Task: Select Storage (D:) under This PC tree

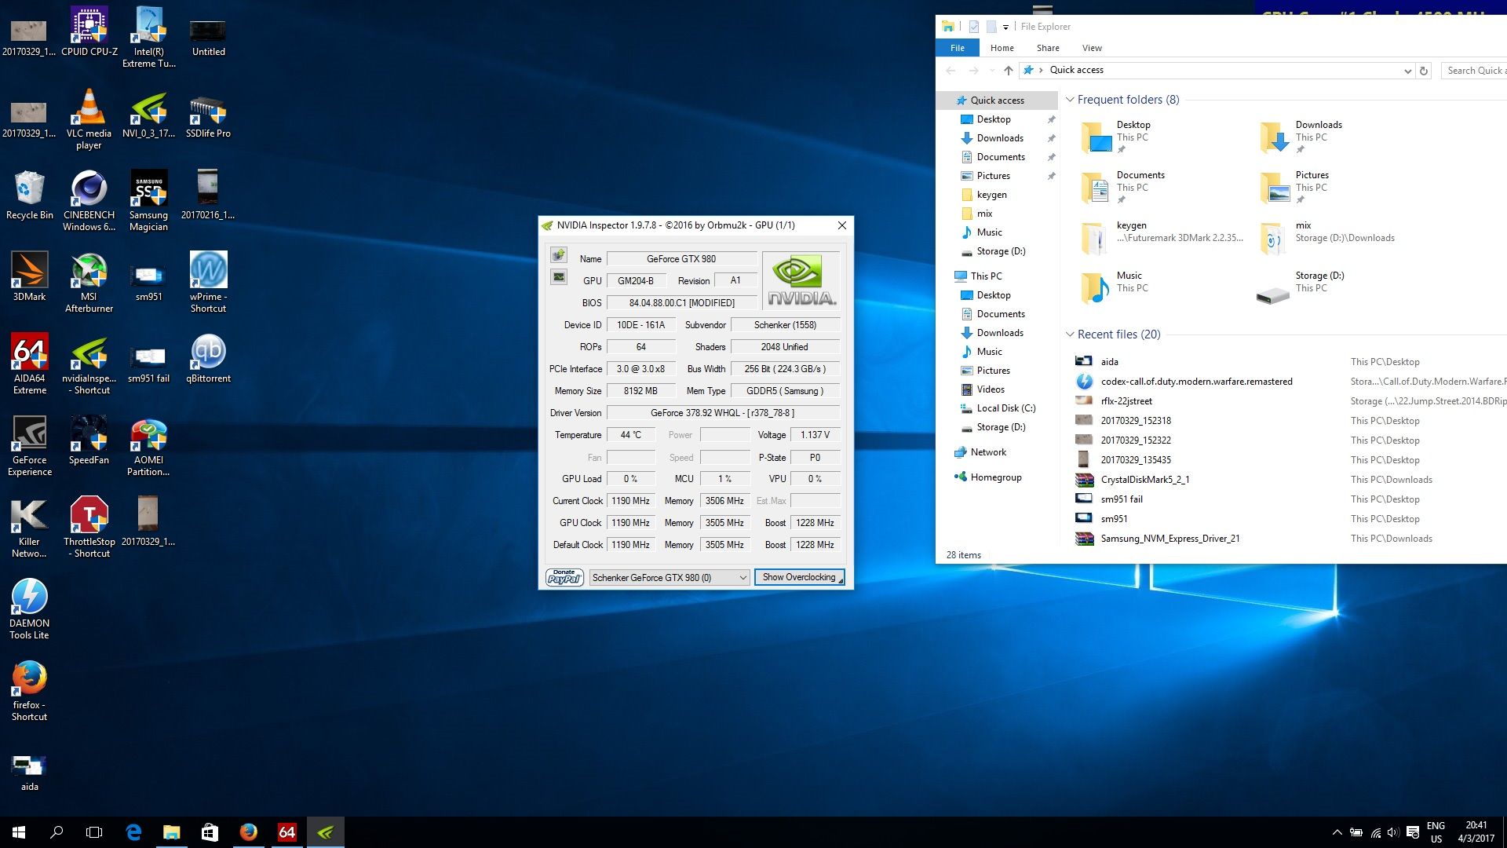Action: (x=1001, y=427)
